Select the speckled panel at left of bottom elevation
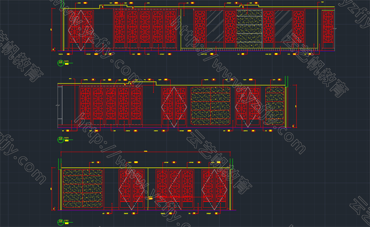This screenshot has width=370, height=227. point(83,189)
